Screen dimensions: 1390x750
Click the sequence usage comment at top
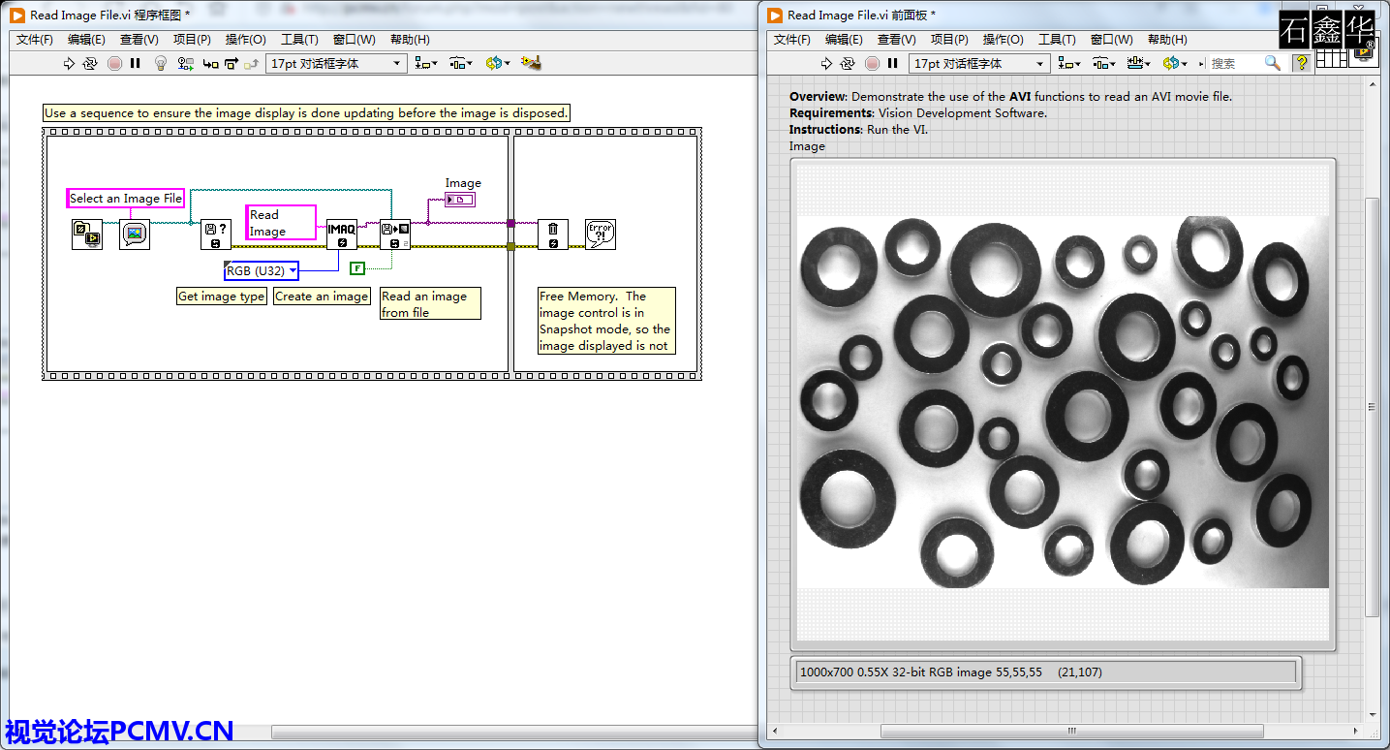click(x=306, y=113)
